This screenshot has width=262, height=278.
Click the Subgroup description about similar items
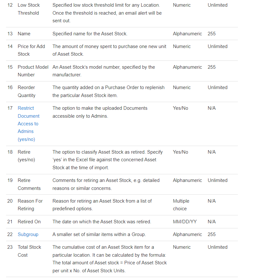point(99,234)
